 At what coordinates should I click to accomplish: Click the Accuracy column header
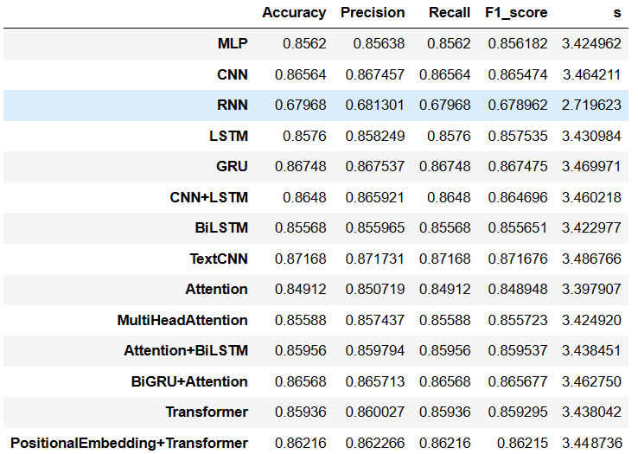[x=294, y=13]
